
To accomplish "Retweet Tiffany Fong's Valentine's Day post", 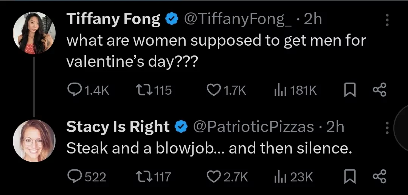I will coord(154,91).
